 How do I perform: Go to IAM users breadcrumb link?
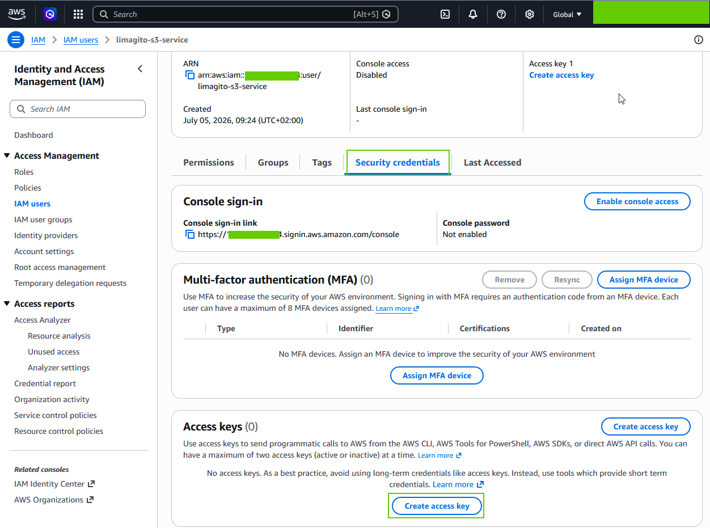(x=81, y=40)
